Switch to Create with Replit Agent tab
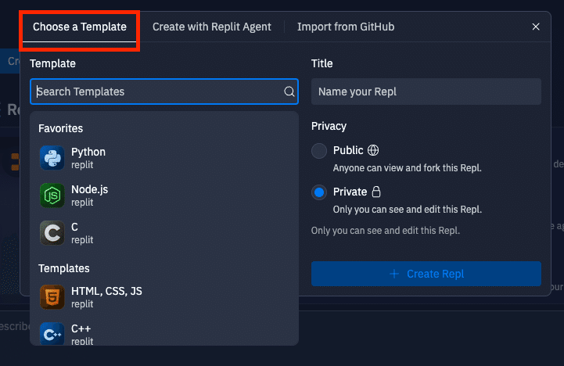 pyautogui.click(x=211, y=27)
